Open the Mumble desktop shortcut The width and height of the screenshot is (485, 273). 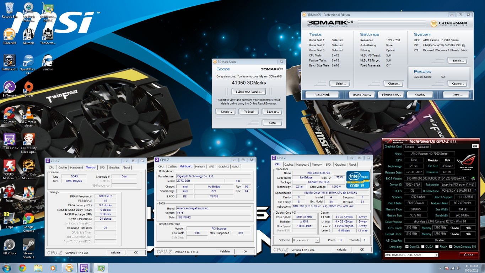coord(29,37)
